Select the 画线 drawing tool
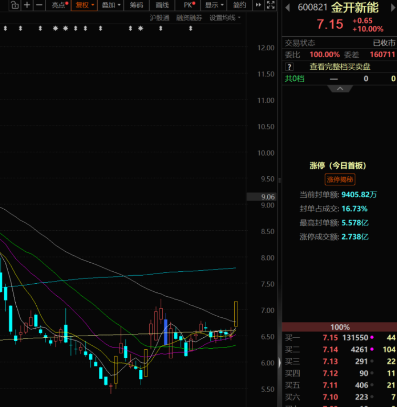The height and width of the screenshot is (407, 397). point(162,5)
